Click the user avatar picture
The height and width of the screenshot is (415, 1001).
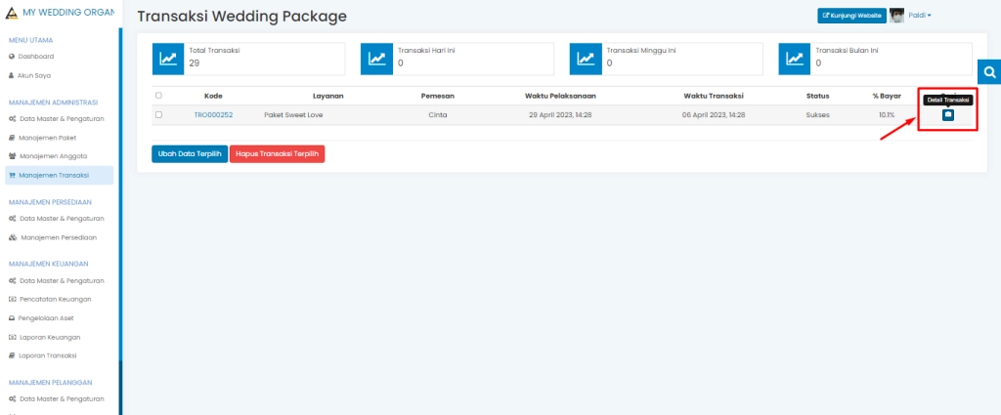(x=896, y=16)
